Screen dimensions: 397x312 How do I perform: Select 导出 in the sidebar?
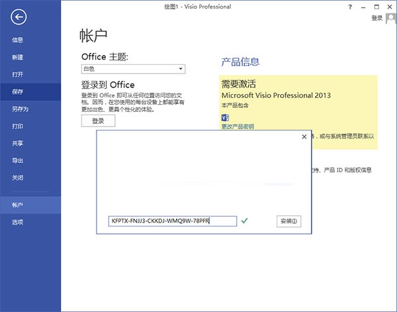click(x=30, y=161)
